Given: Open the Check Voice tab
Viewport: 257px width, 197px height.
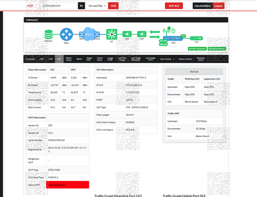Looking at the screenshot, I should pos(100,59).
